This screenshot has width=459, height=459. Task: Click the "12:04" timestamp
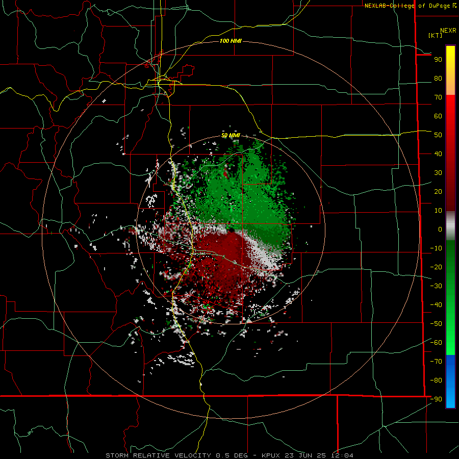coord(342,455)
